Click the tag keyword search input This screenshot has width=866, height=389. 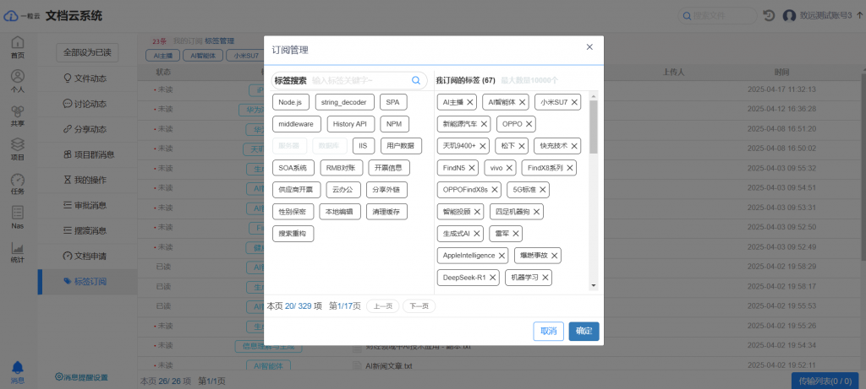tap(359, 80)
